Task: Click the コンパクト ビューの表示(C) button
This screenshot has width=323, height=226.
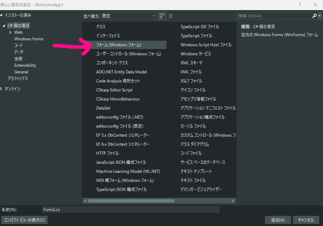Action: [x=25, y=220]
